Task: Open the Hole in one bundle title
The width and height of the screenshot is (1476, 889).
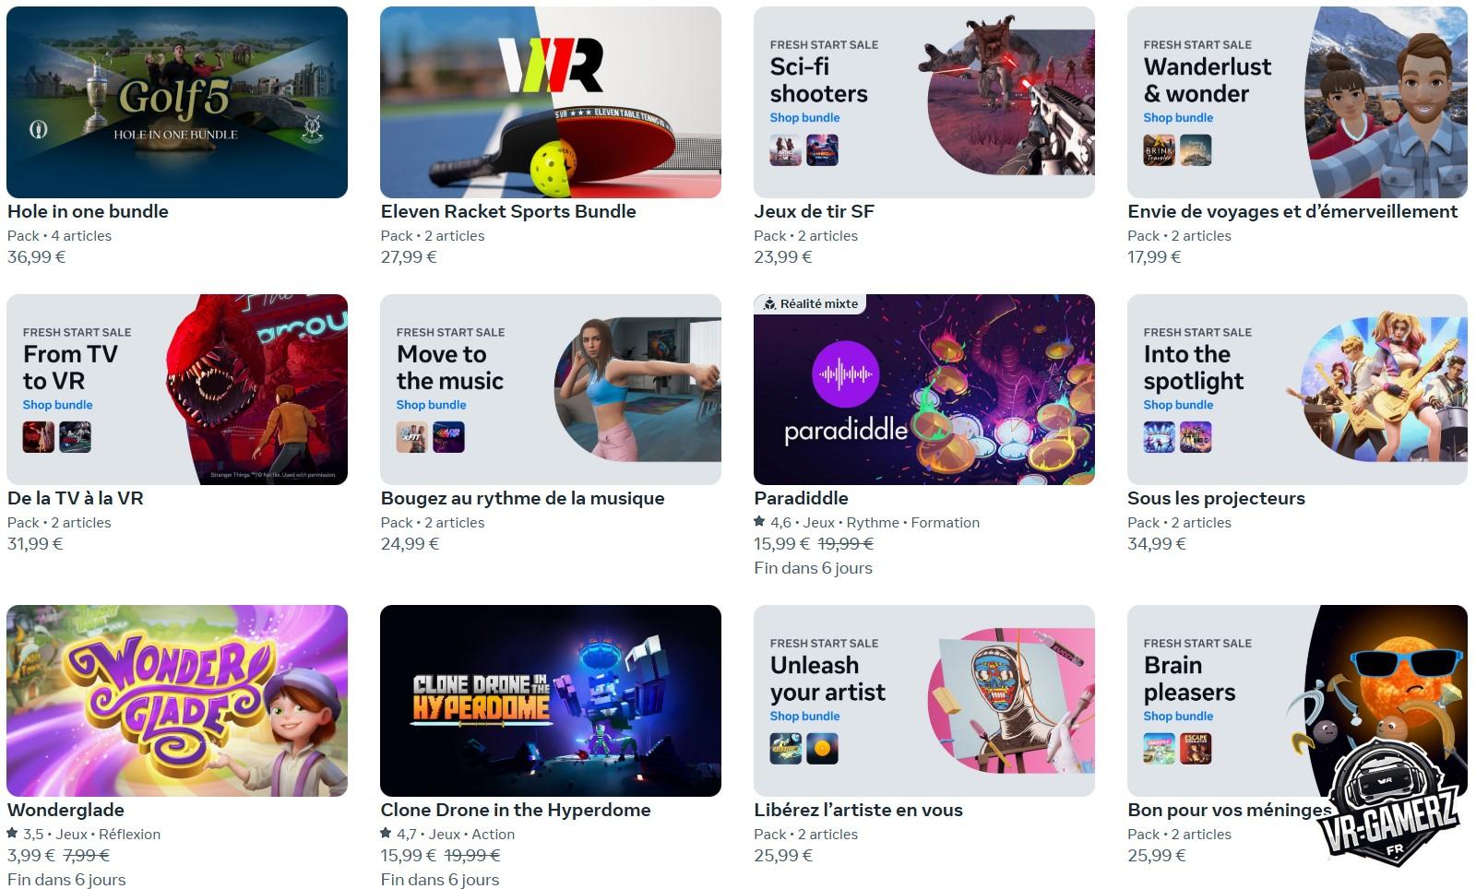Action: click(x=88, y=211)
